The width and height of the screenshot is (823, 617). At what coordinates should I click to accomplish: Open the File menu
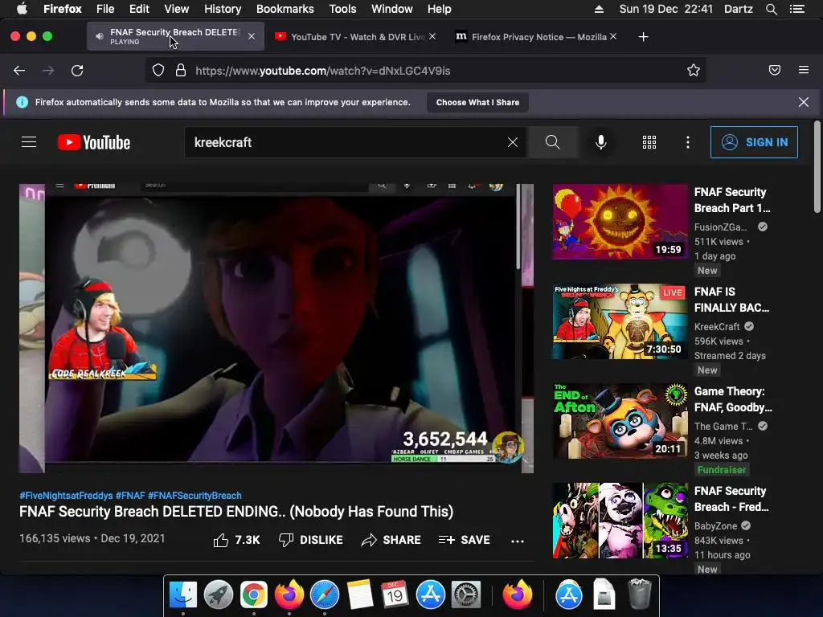tap(105, 9)
